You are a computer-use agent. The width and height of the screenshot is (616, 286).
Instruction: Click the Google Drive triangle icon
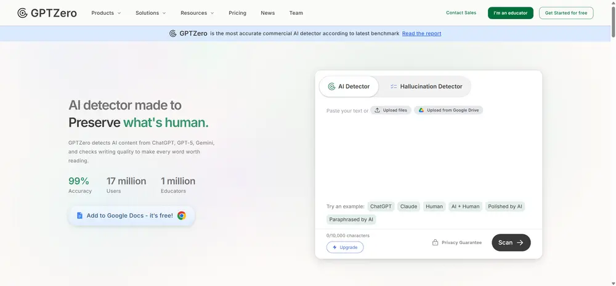point(421,110)
